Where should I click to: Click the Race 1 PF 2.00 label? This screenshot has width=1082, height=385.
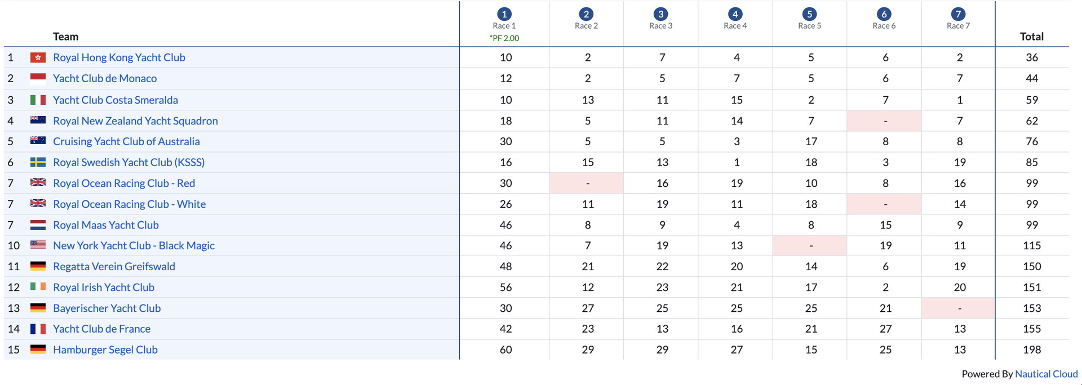504,38
